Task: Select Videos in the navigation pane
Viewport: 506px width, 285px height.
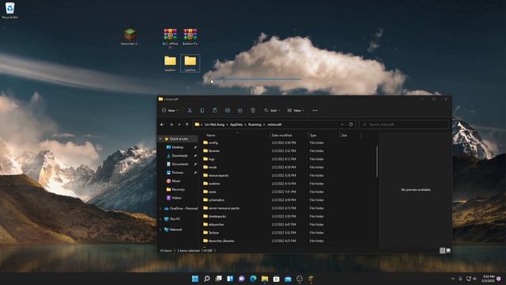Action: (176, 198)
